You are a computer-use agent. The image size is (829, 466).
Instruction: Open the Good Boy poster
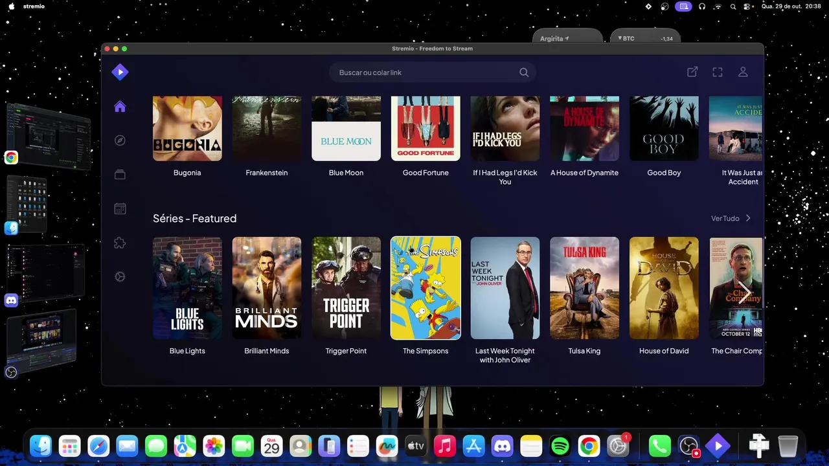click(x=664, y=128)
